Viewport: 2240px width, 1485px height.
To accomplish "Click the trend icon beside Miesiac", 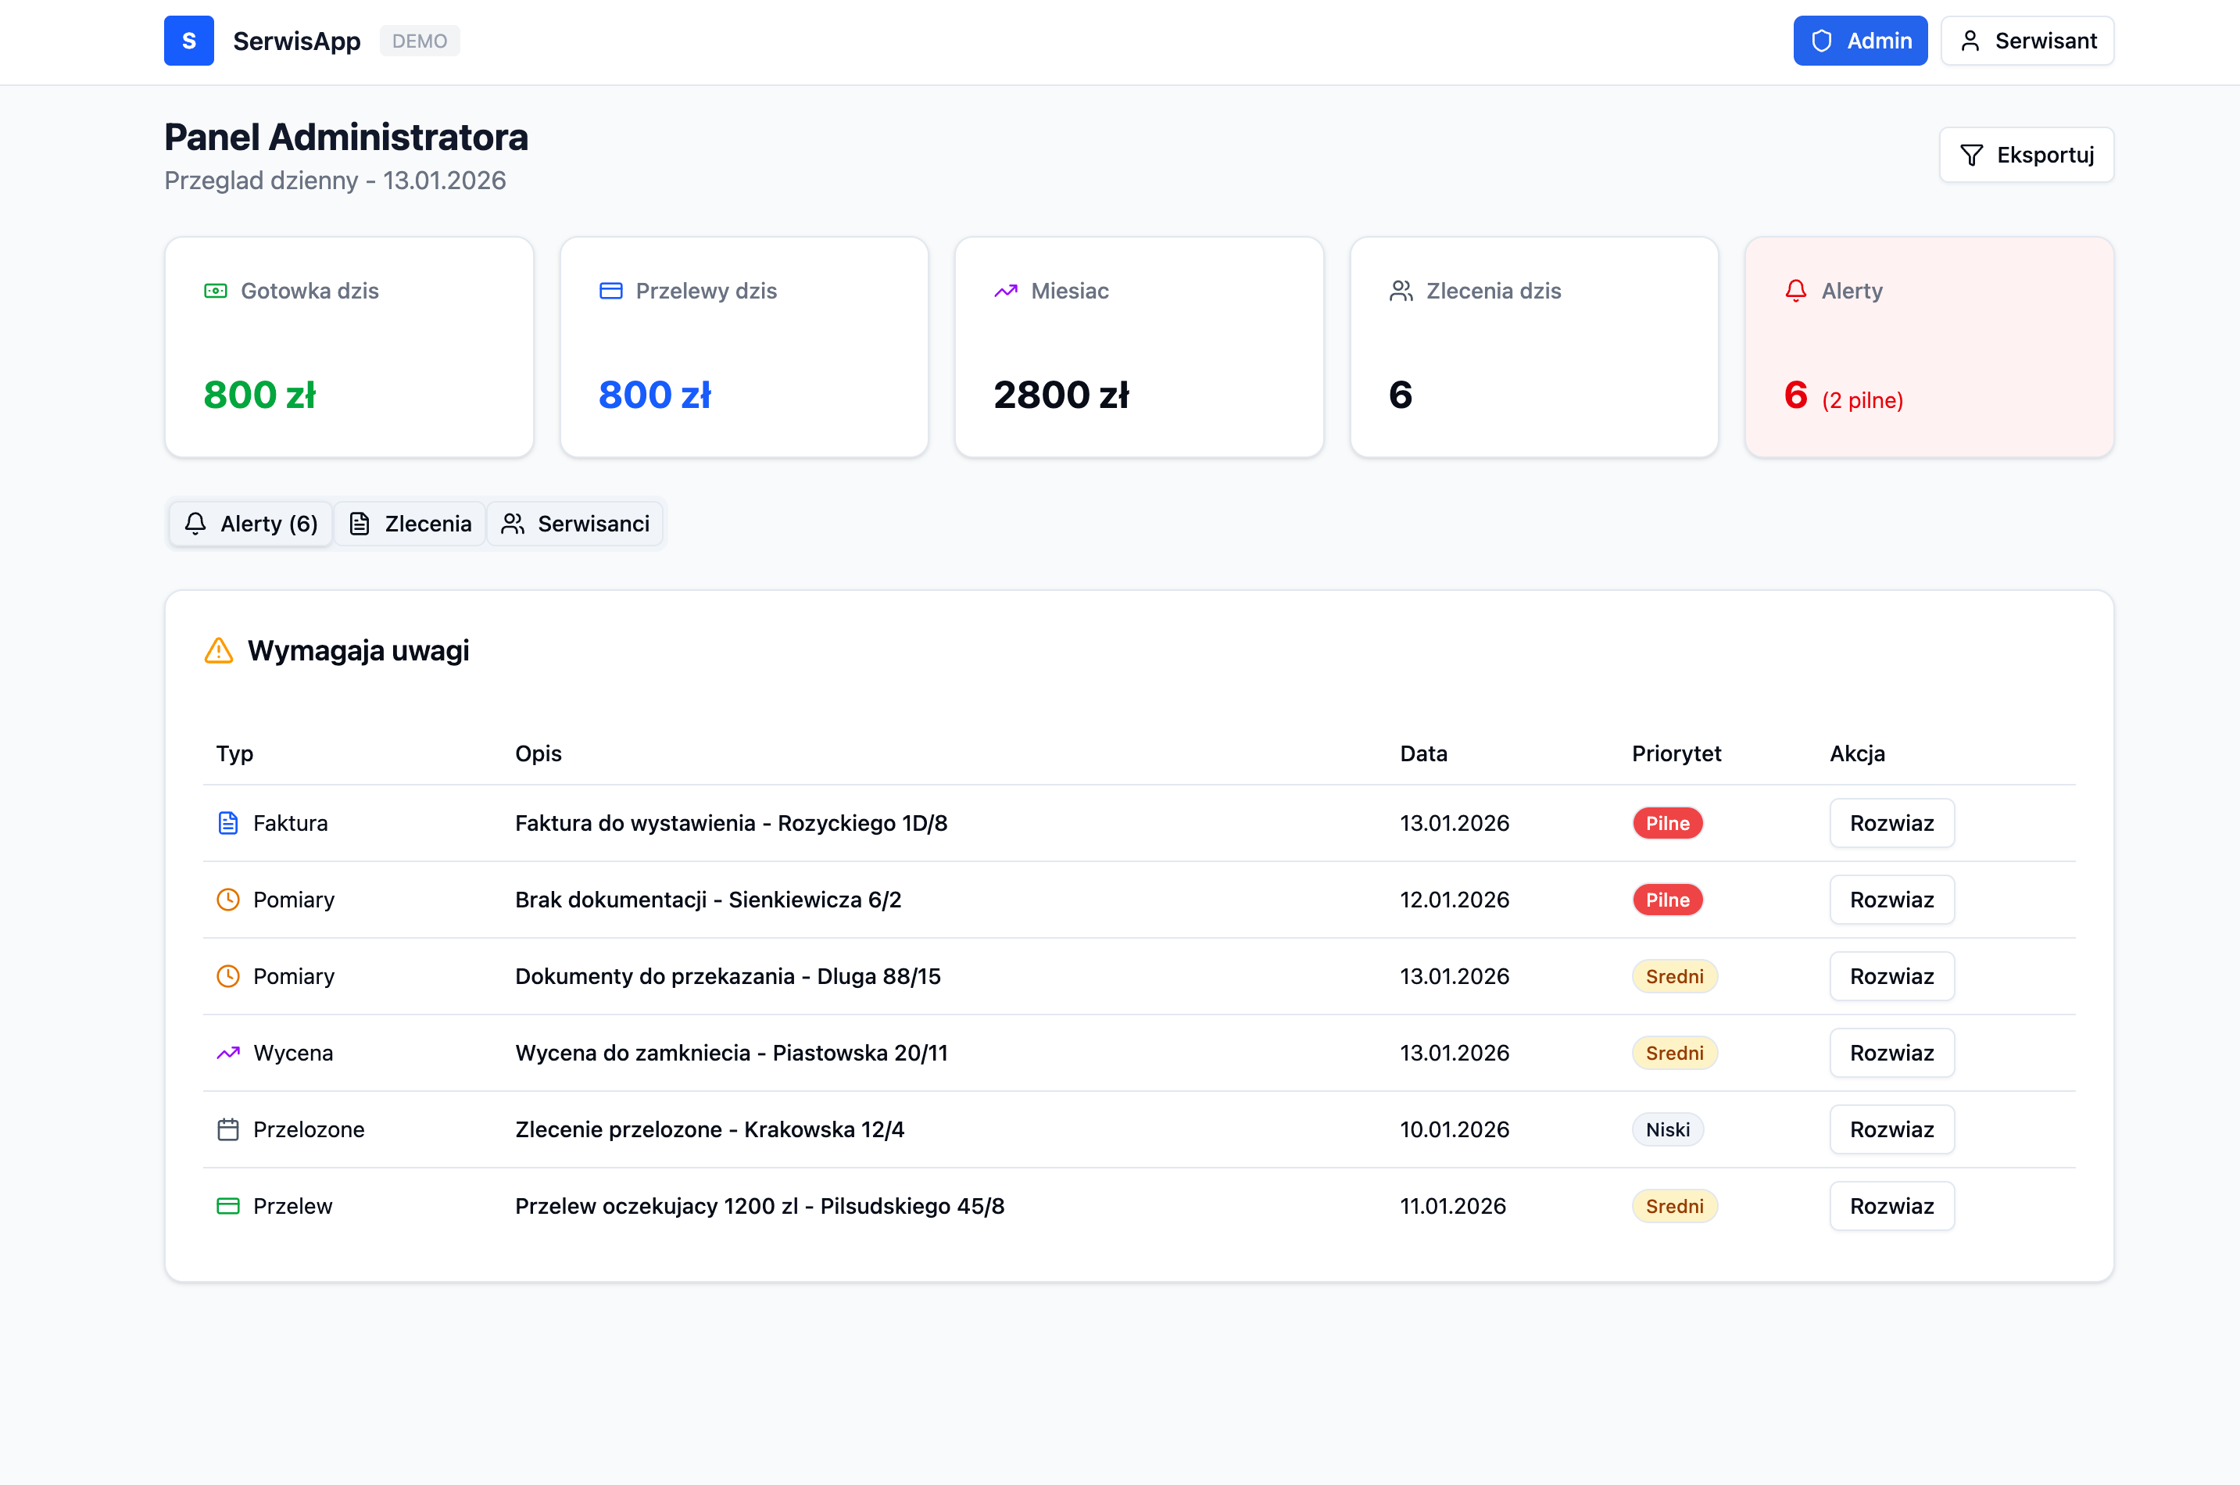I will (x=1006, y=291).
